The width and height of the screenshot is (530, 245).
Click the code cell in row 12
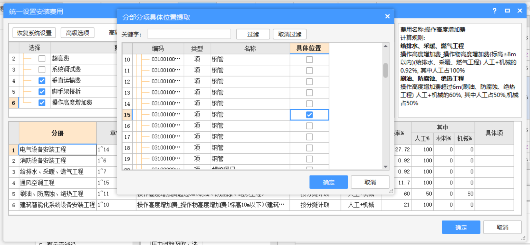click(158, 81)
